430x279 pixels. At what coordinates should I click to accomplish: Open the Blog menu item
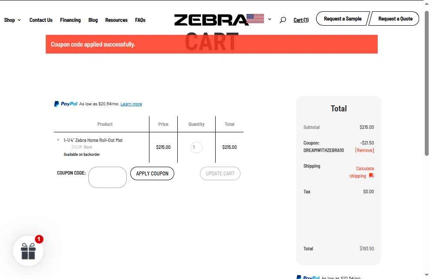[x=93, y=20]
